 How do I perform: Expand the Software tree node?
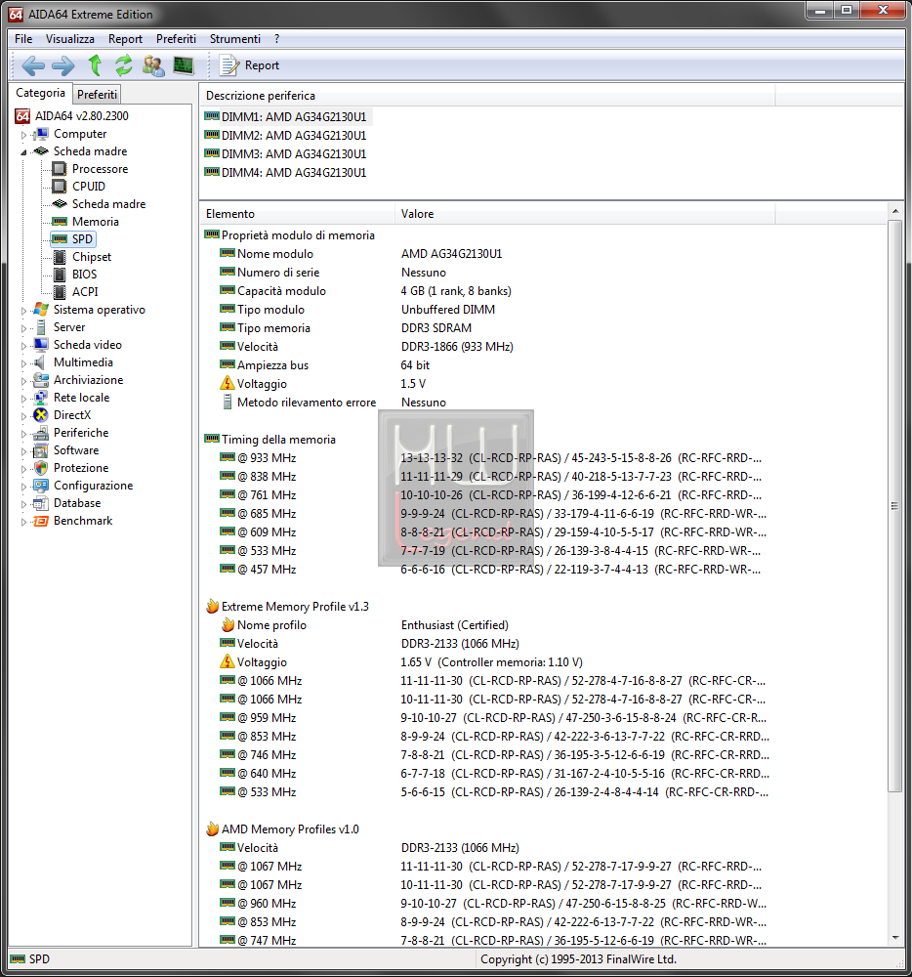[23, 451]
